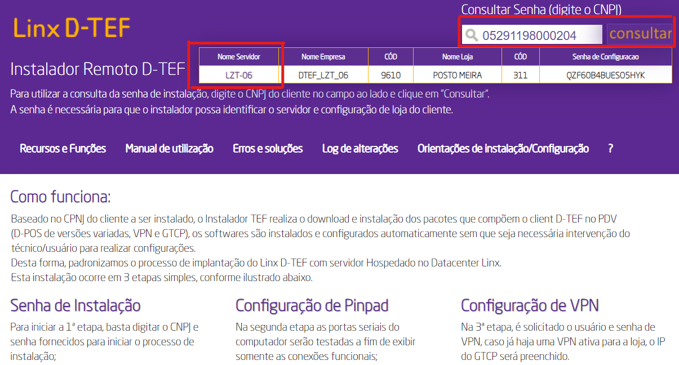Select the POSTO MEIRA store cell
The height and width of the screenshot is (365, 679).
point(458,75)
